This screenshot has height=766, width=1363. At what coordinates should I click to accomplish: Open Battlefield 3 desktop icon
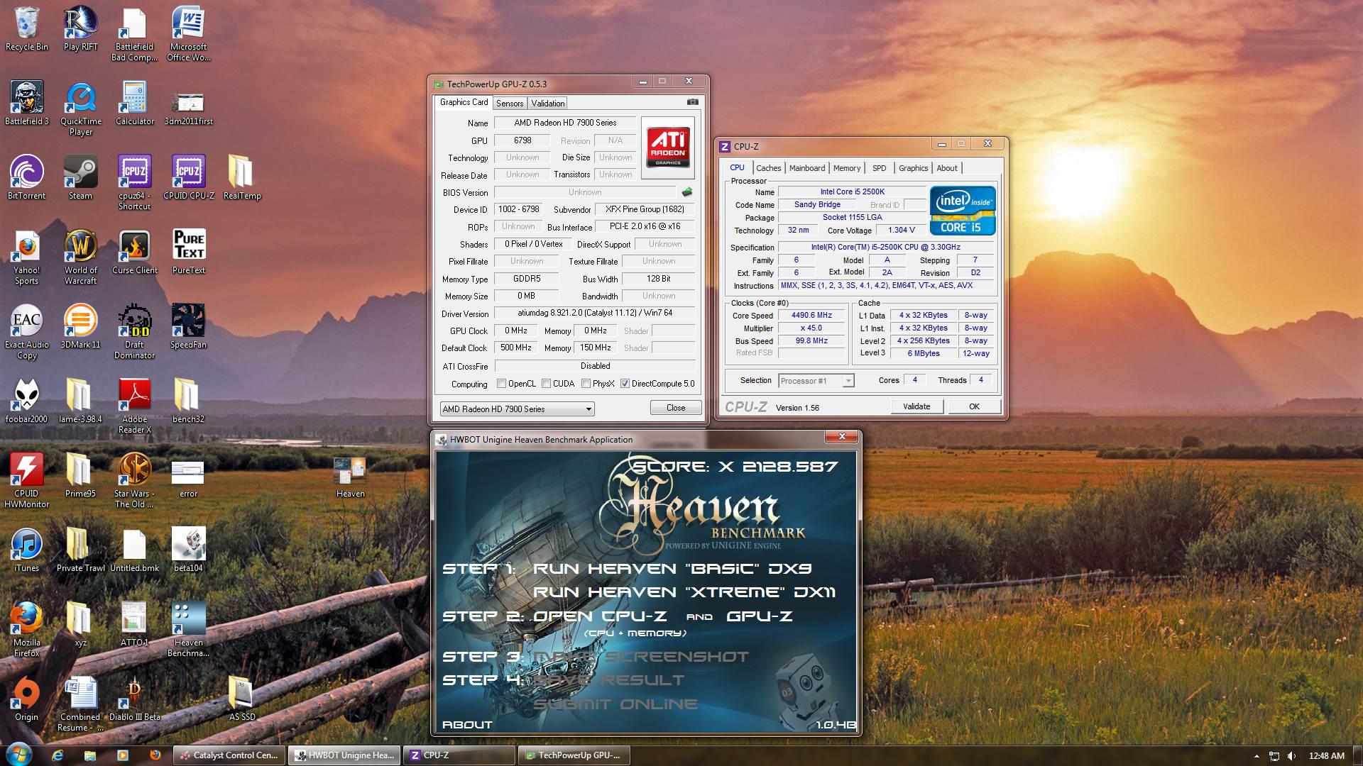point(27,104)
